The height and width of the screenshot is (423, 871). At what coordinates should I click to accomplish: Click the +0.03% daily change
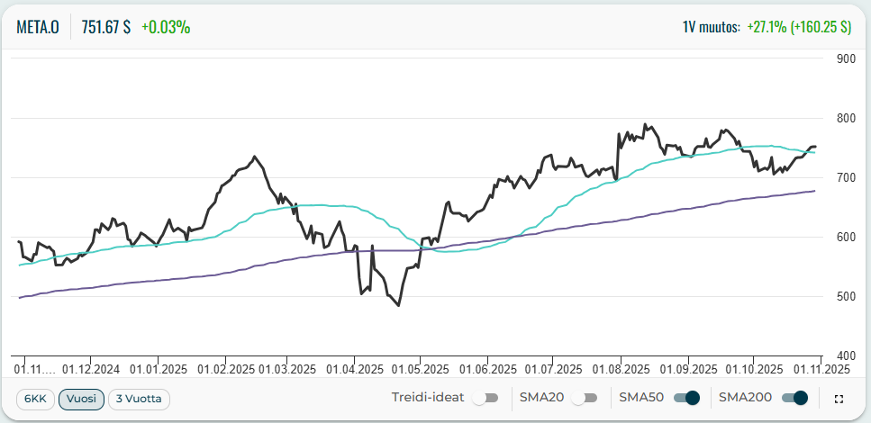[166, 27]
